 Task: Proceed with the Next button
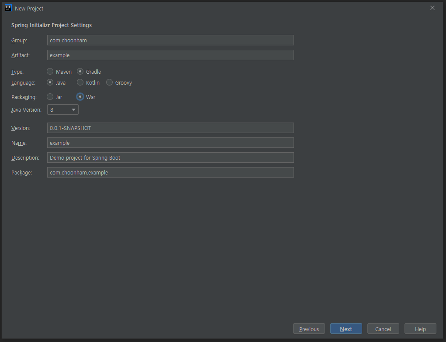click(x=346, y=329)
